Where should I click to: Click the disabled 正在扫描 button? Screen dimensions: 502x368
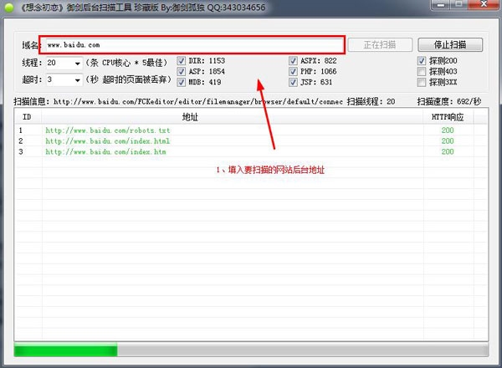[x=380, y=45]
